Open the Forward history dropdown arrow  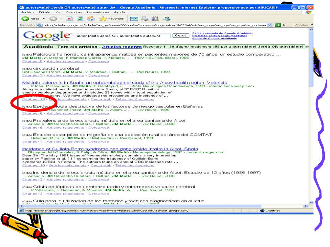tap(61, 19)
